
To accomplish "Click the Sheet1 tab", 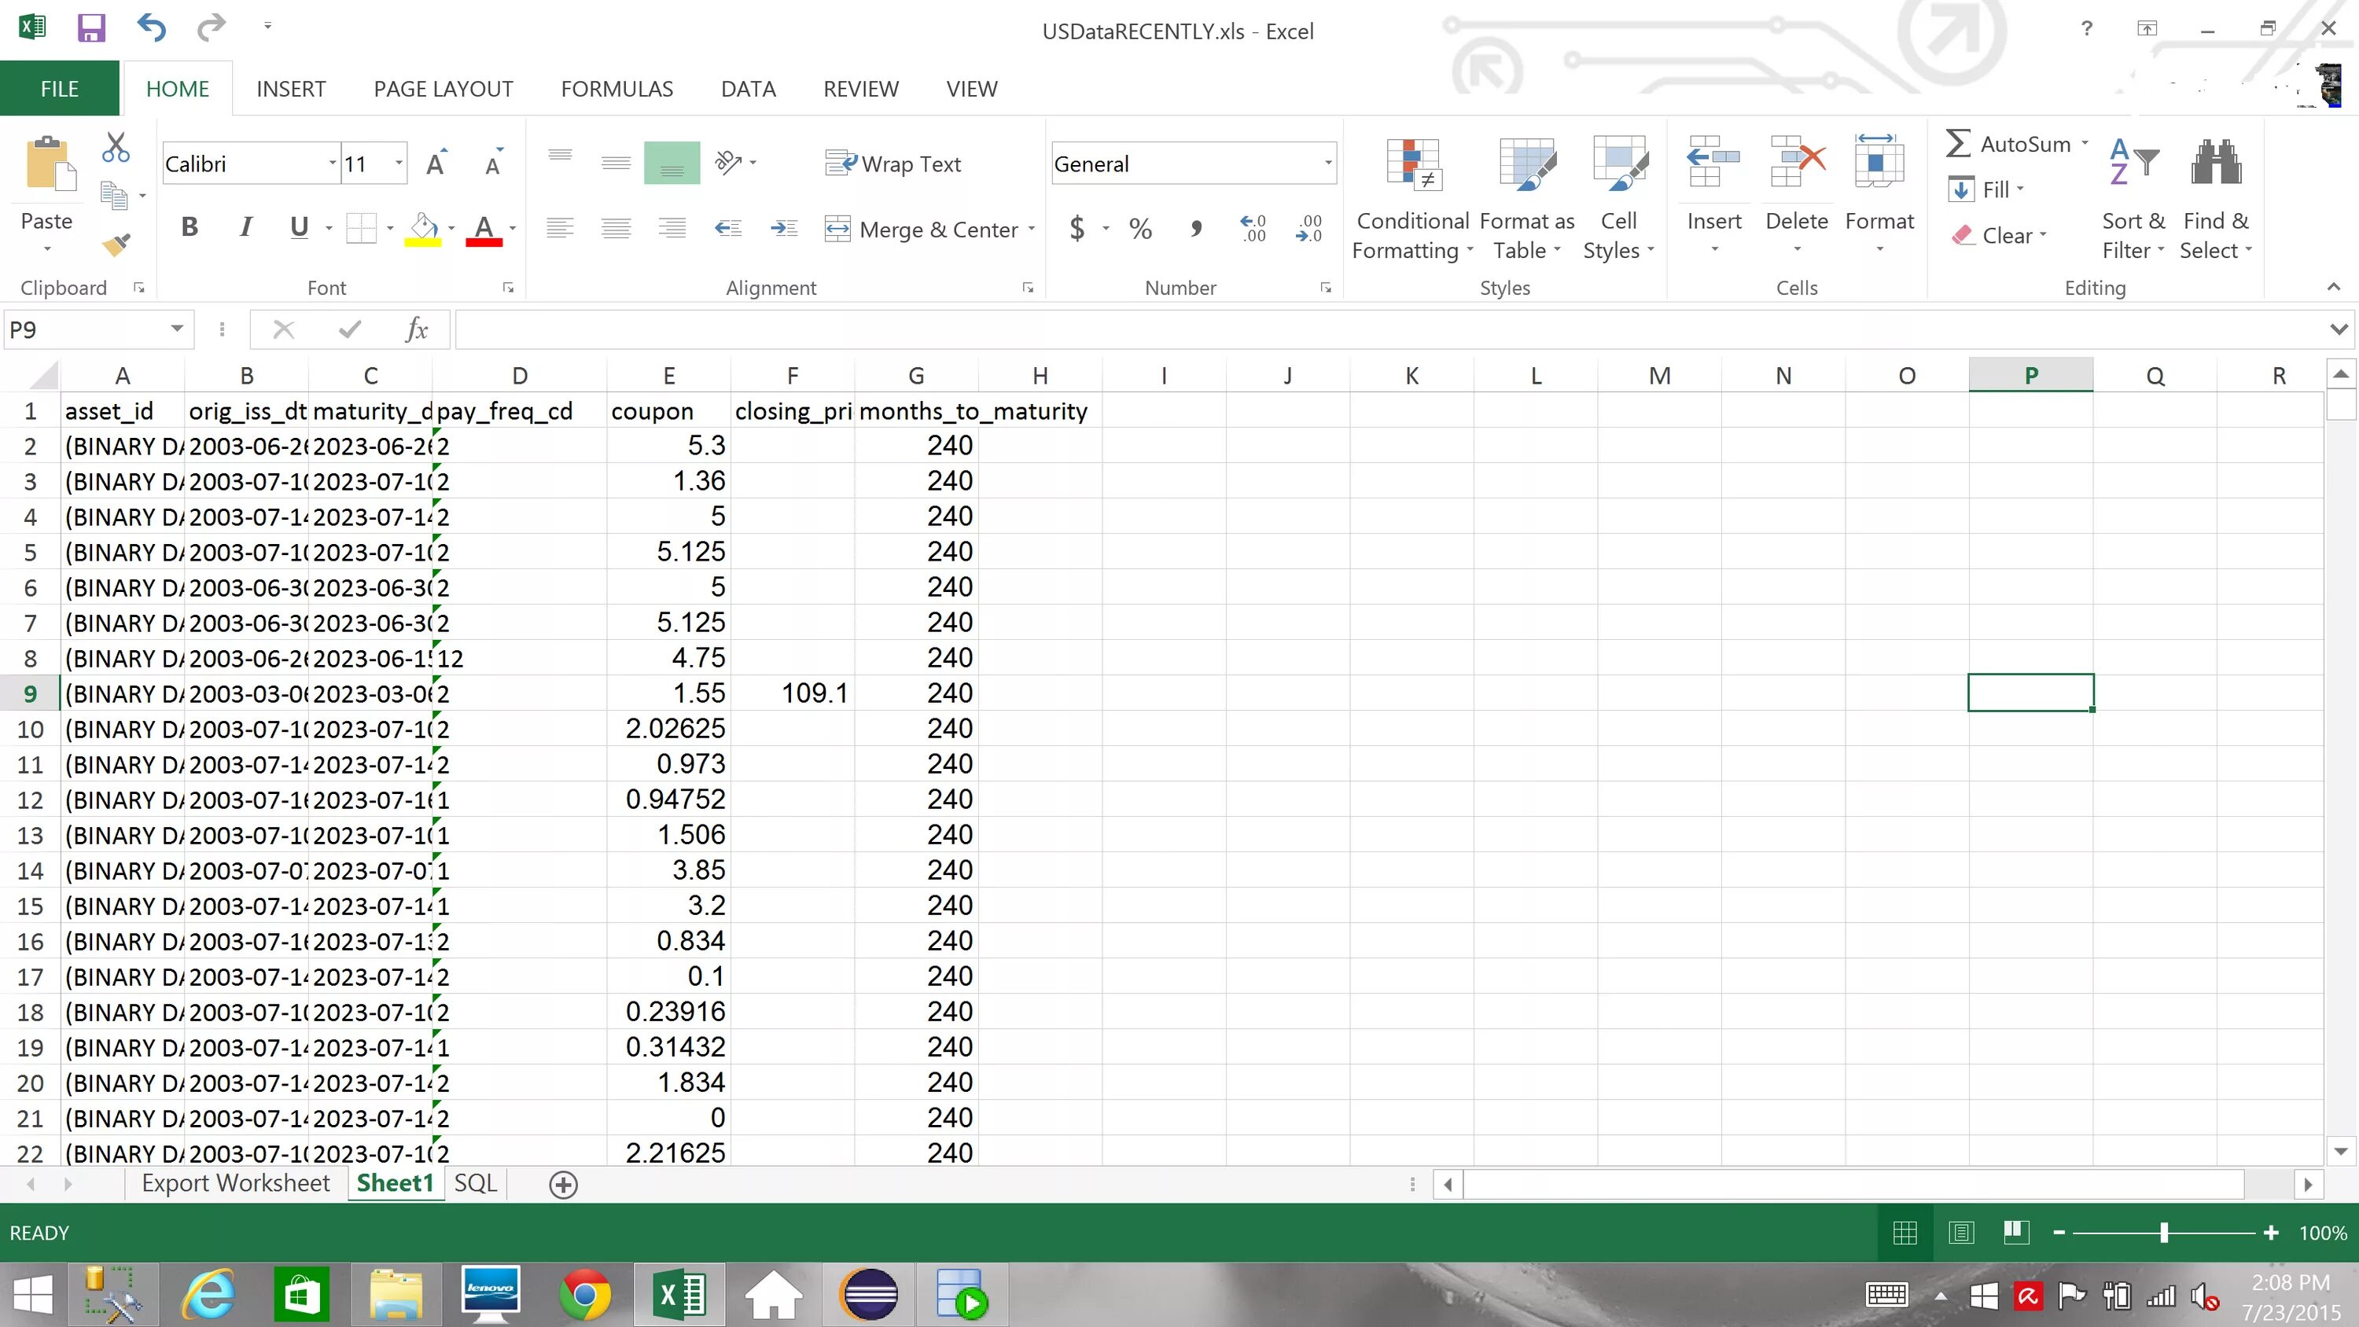I will [x=396, y=1183].
